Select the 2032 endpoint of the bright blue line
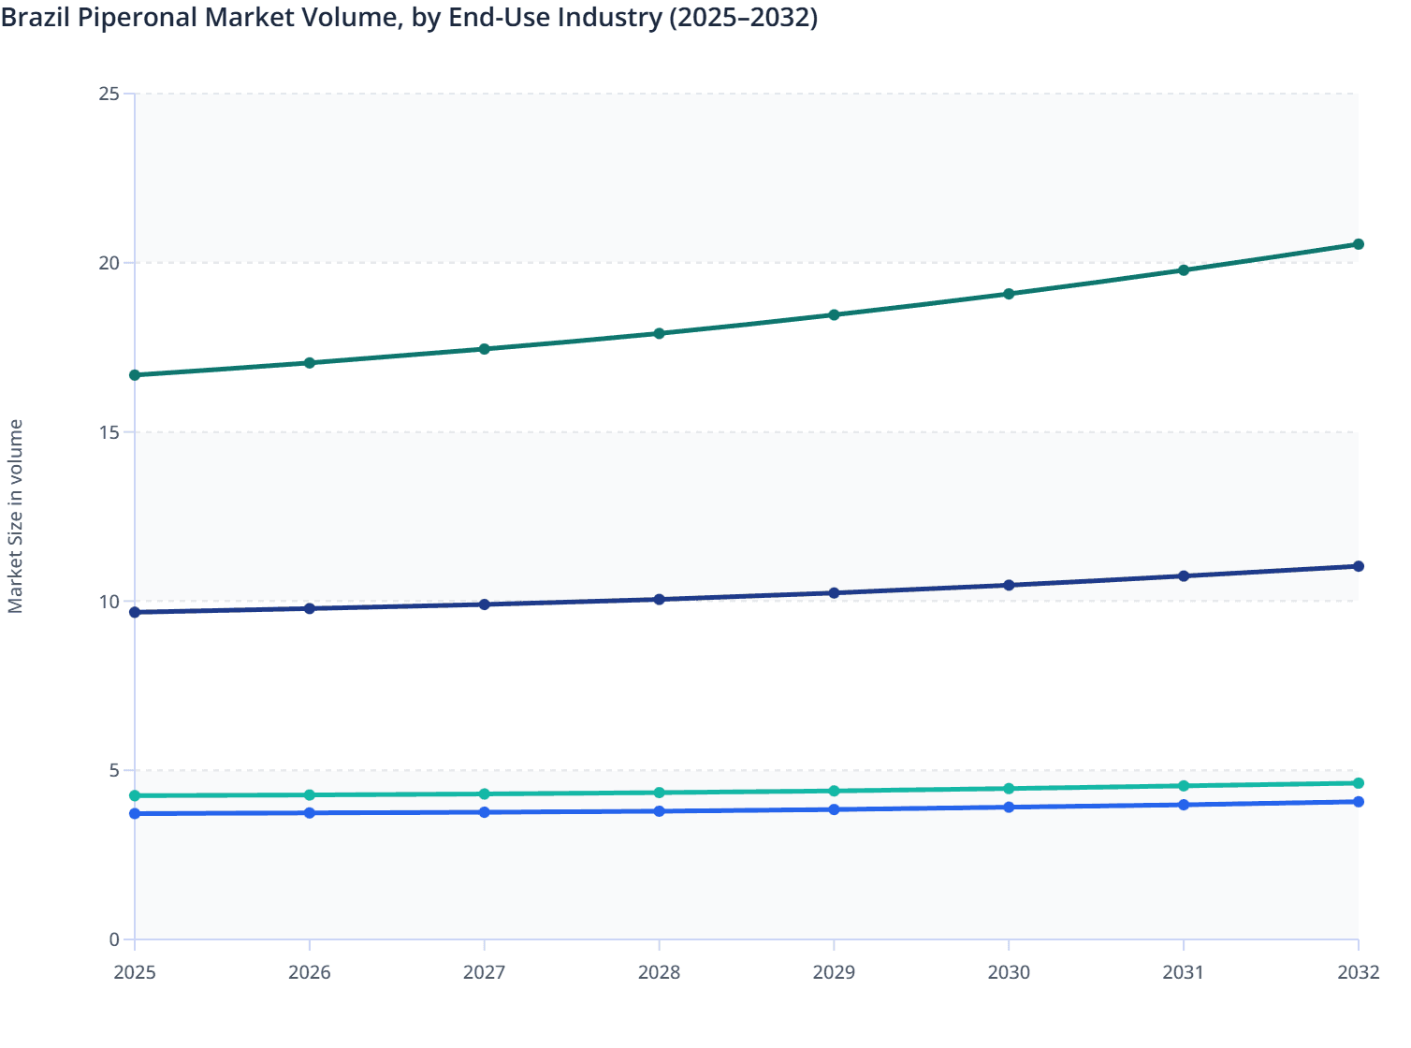 pyautogui.click(x=1359, y=800)
